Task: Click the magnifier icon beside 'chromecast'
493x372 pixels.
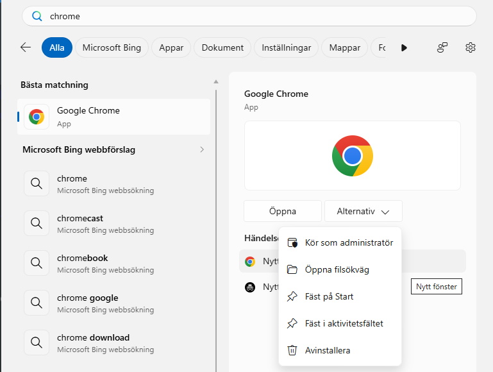Action: [x=37, y=223]
